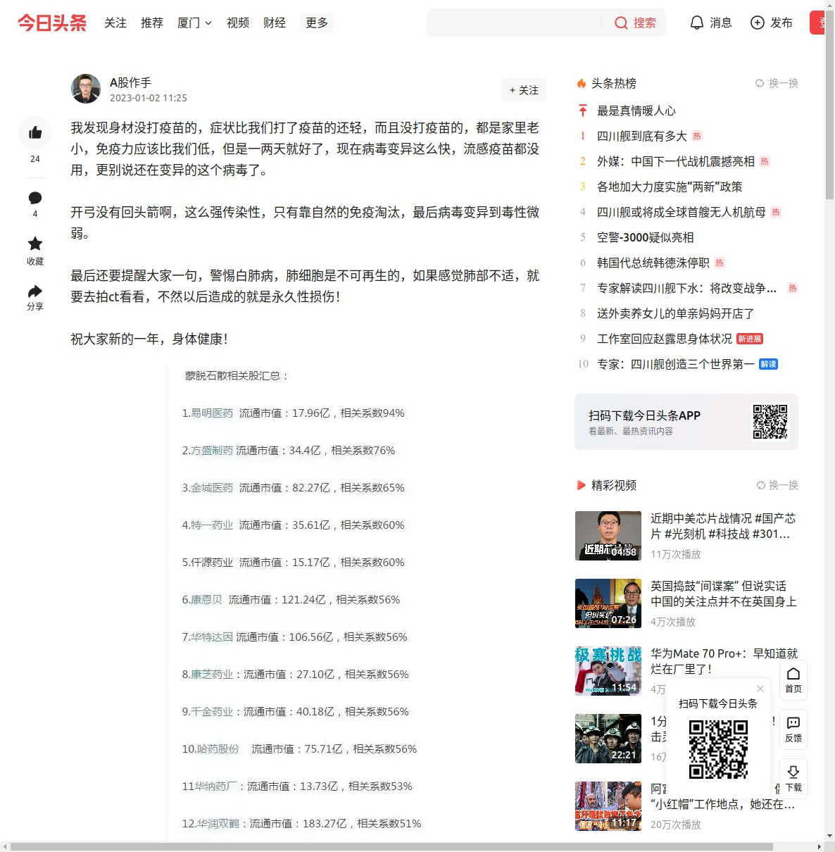The image size is (835, 852).
Task: Like the article with thumbs-up icon
Action: click(35, 132)
